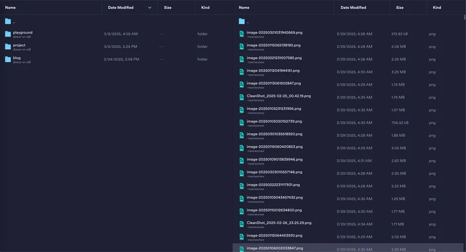Select file name CleanShot_2025-02-26_23.25.29.png
Screen dimensions: 466x252
coord(279,222)
